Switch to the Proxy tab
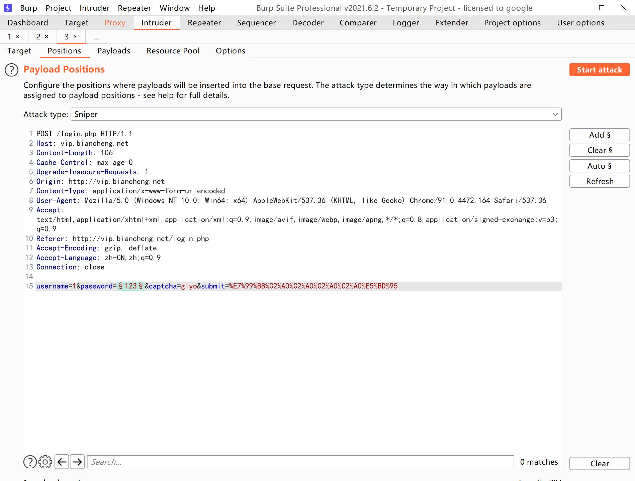Screen dimensions: 635x481 pos(115,23)
